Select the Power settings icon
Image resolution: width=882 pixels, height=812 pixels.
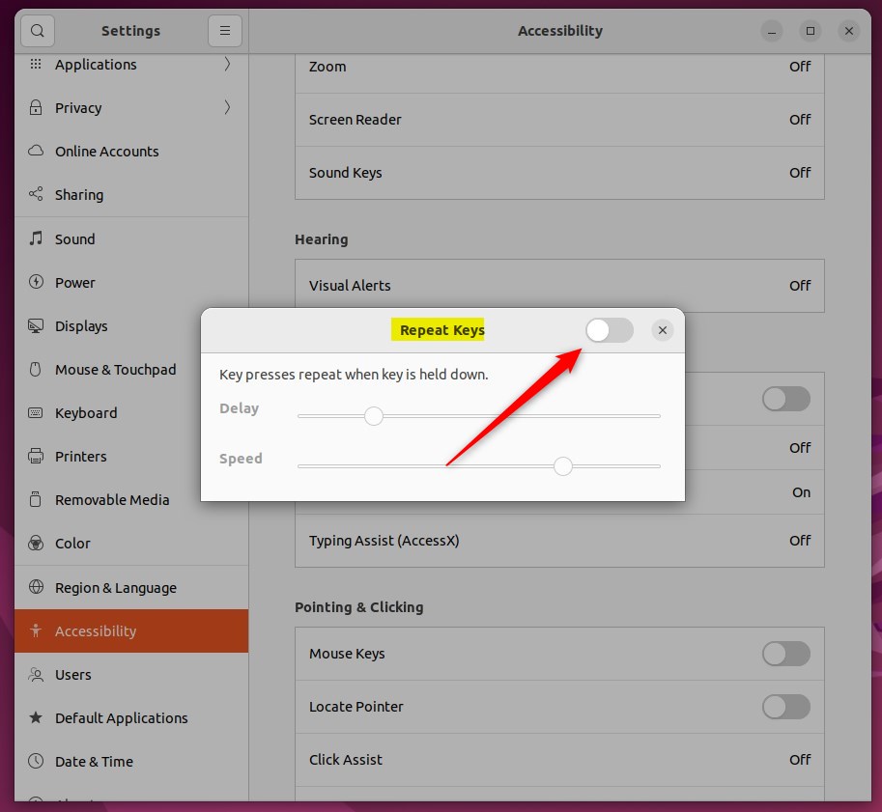35,282
